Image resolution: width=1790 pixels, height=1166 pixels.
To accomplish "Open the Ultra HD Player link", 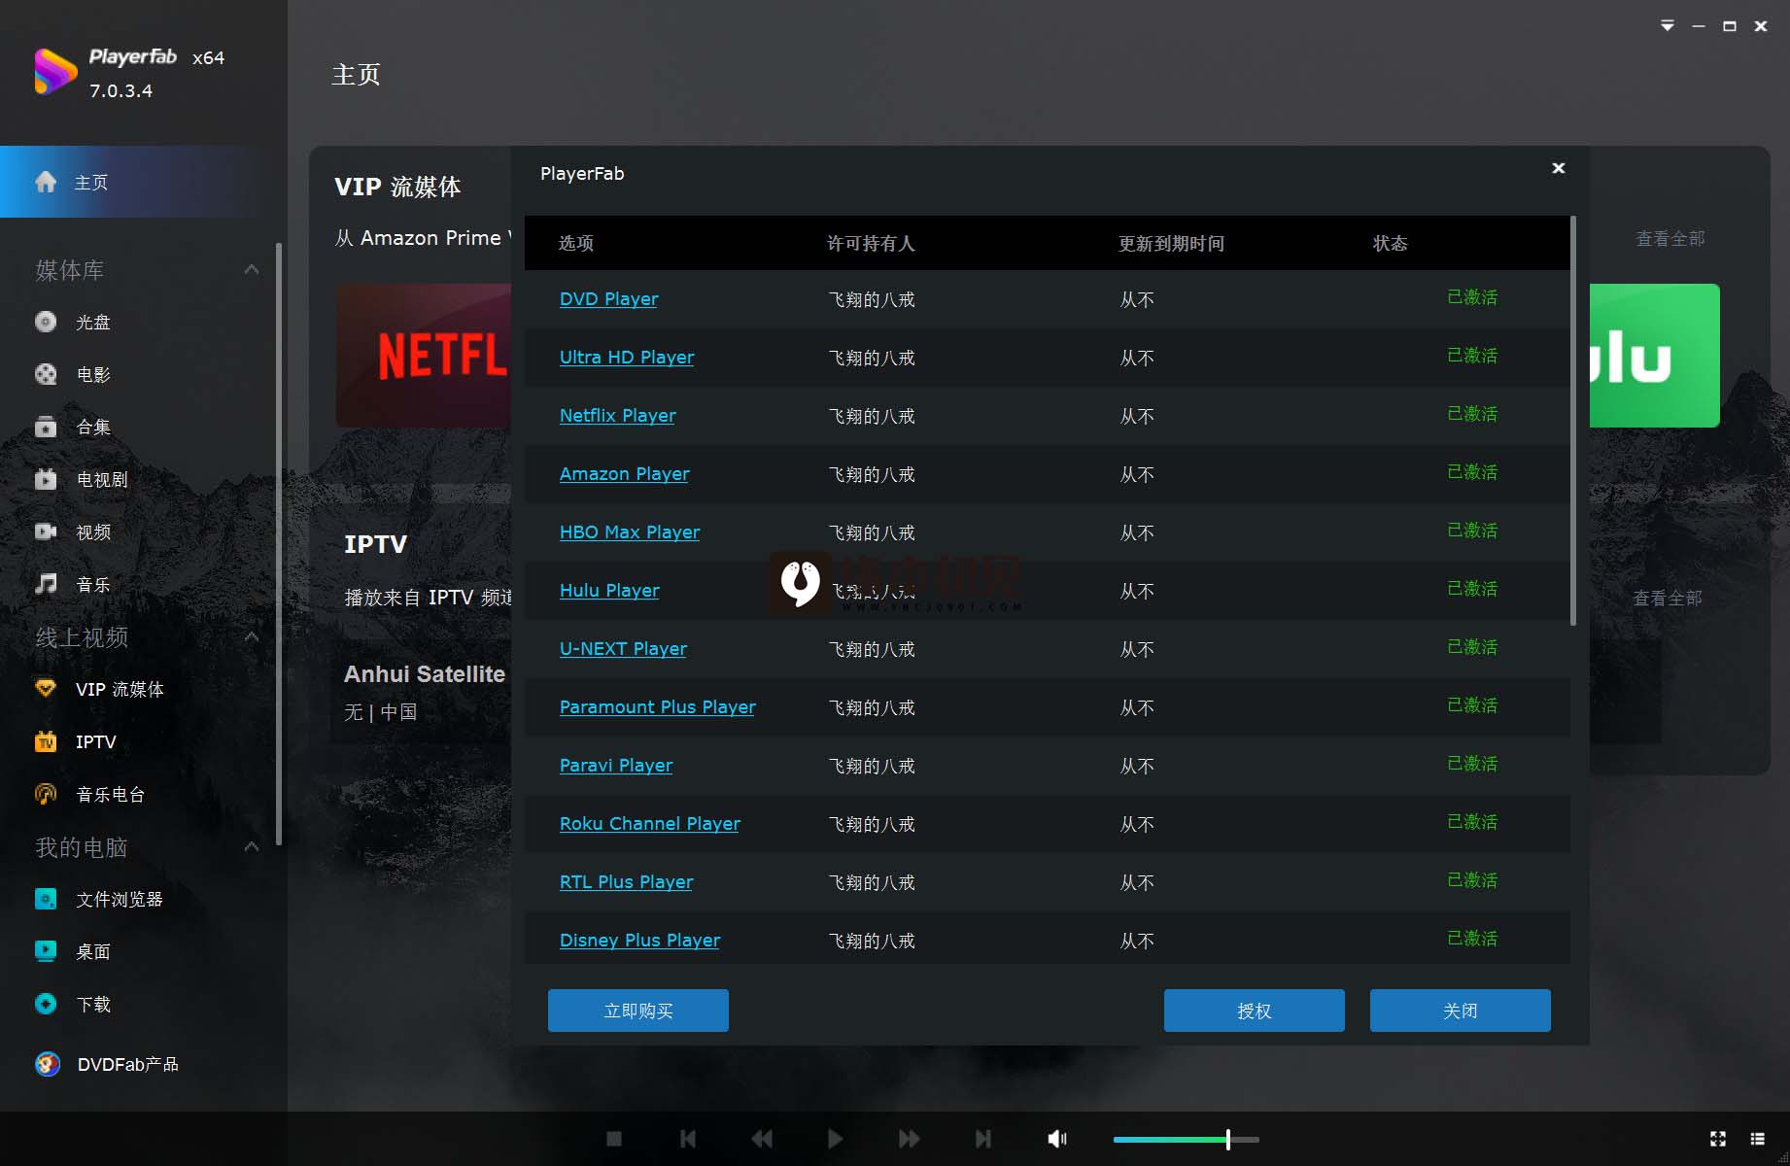I will (627, 358).
